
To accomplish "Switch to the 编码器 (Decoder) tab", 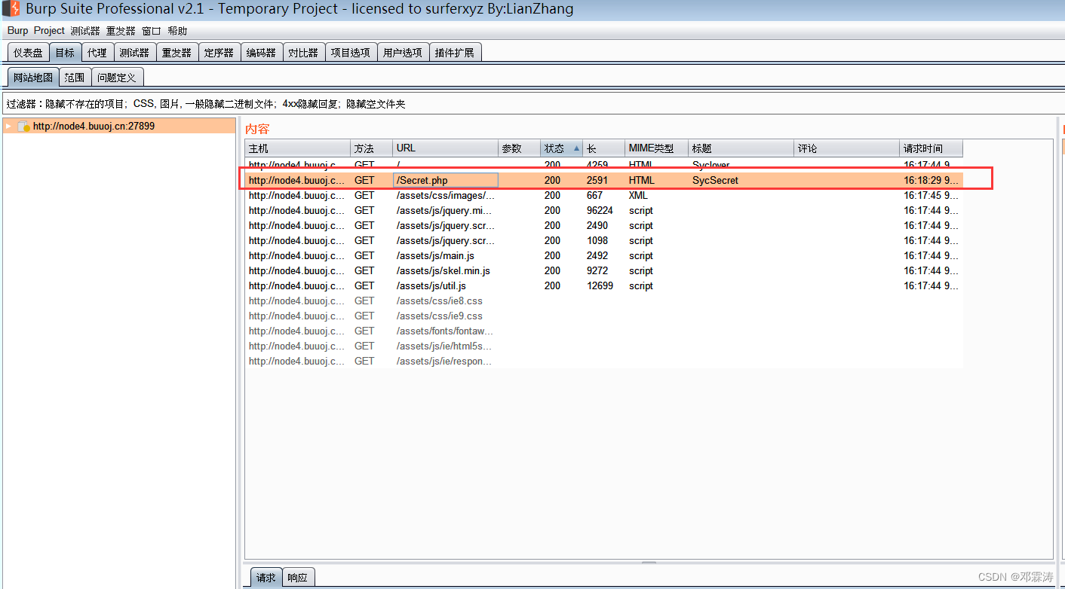I will 262,52.
